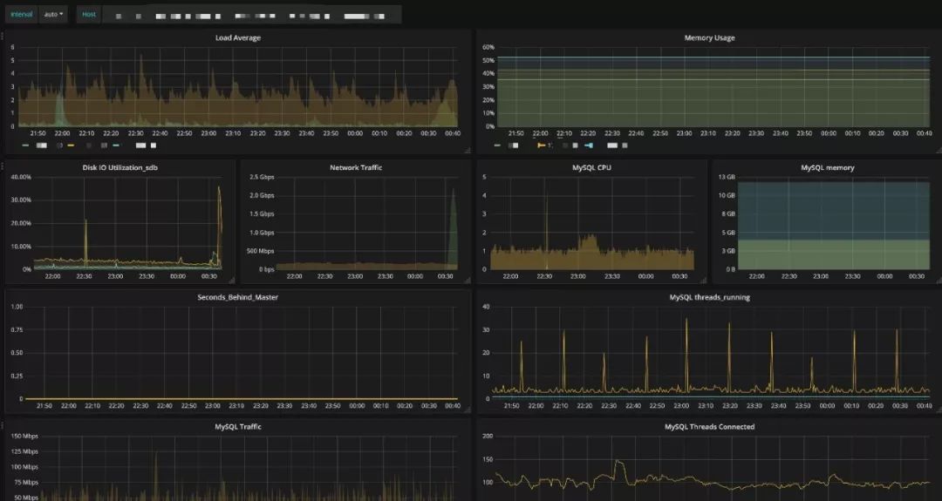Click the Disk IO spike near 00:30
942x501 pixels.
point(219,200)
